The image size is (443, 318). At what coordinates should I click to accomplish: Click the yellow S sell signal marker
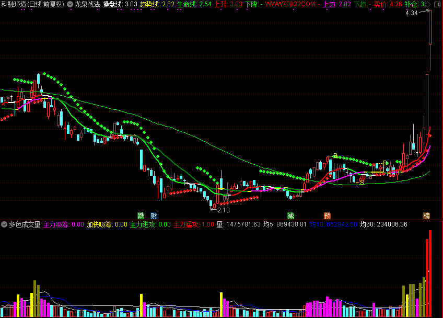tap(362, 182)
